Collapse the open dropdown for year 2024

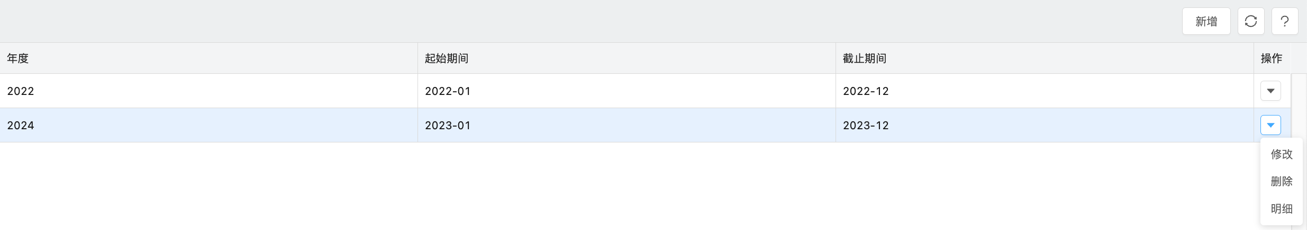pyautogui.click(x=1270, y=125)
